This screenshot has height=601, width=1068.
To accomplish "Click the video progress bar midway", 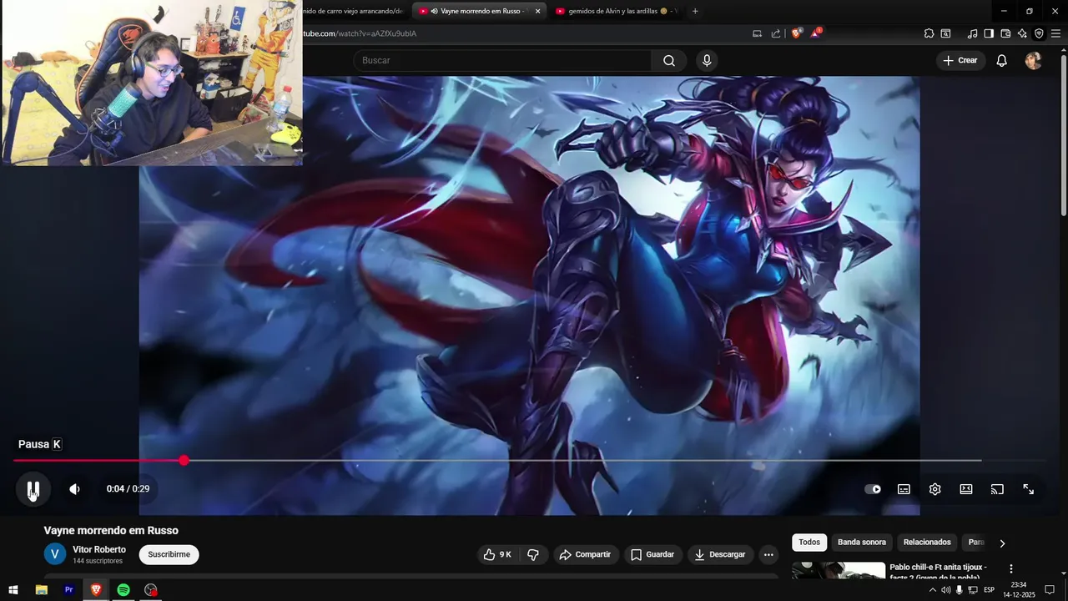I will pyautogui.click(x=530, y=460).
